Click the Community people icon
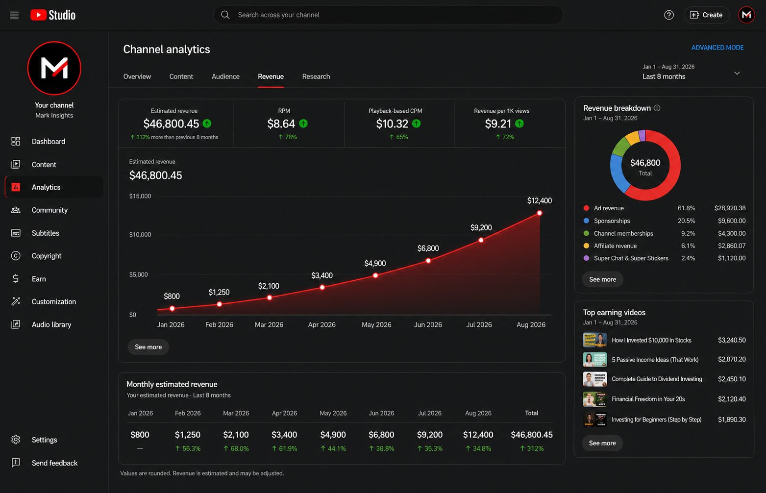 pos(16,210)
